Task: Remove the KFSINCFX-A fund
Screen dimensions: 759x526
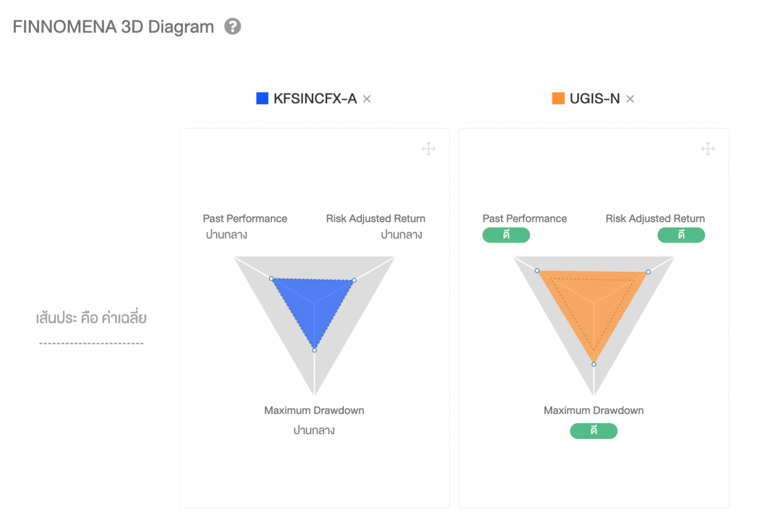Action: pyautogui.click(x=367, y=99)
